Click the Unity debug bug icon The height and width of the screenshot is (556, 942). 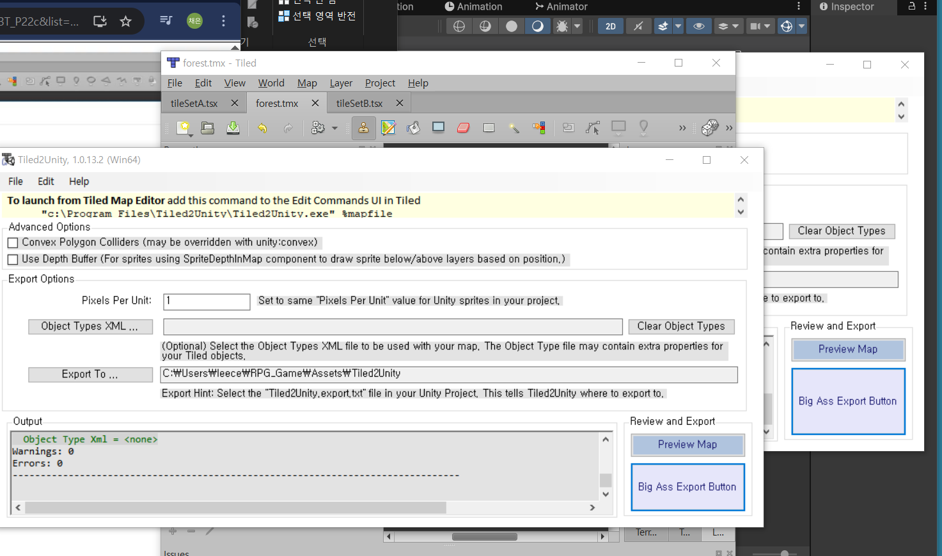(x=561, y=26)
